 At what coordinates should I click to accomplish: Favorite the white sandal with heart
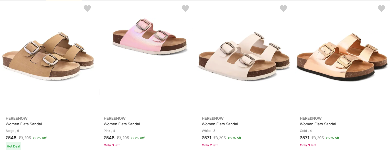(x=283, y=9)
